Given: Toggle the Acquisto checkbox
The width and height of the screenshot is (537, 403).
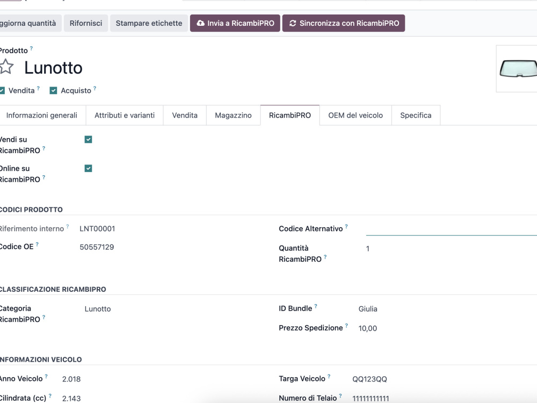Looking at the screenshot, I should (53, 90).
